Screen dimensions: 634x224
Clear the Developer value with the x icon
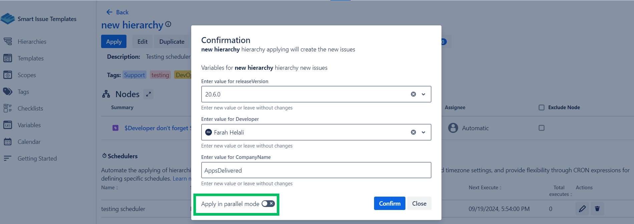pos(413,132)
